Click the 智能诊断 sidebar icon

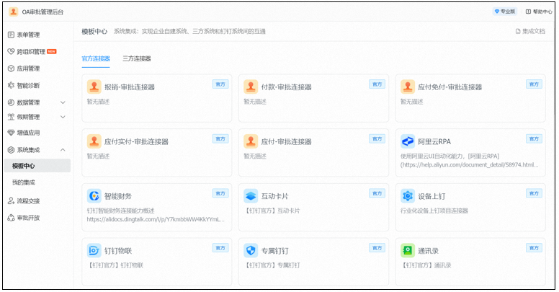tap(11, 85)
